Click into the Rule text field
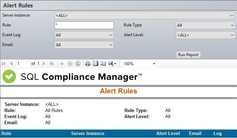This screenshot has width=237, height=138. point(84,25)
